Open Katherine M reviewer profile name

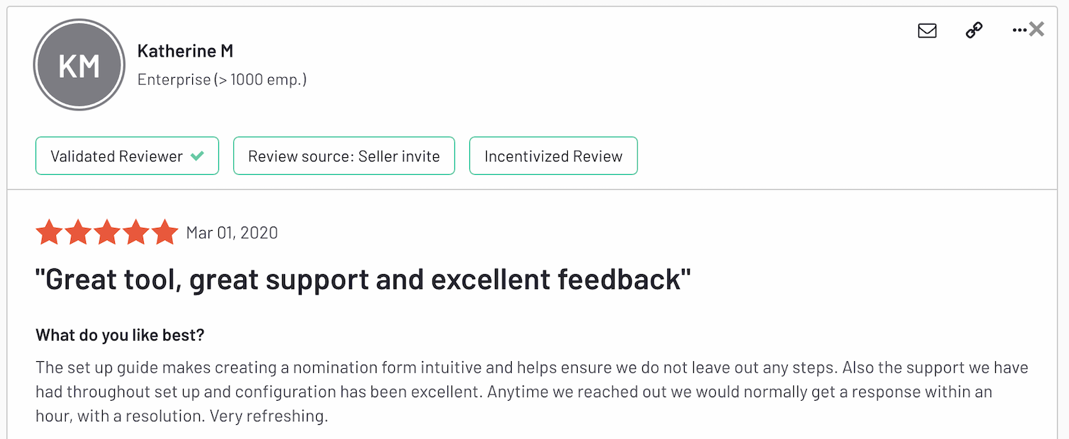click(185, 51)
